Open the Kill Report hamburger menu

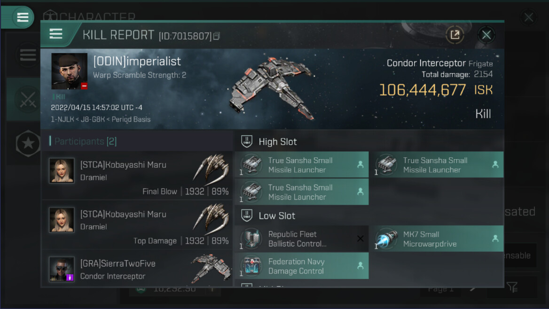56,34
